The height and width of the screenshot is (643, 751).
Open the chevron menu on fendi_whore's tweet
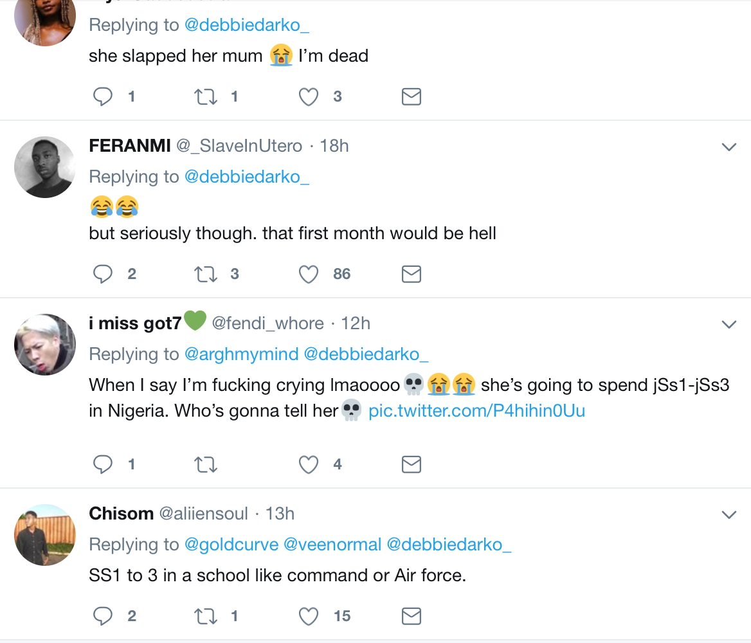pos(728,324)
